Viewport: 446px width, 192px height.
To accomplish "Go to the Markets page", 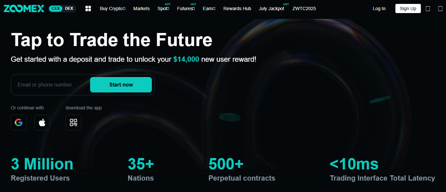I will coord(141,8).
